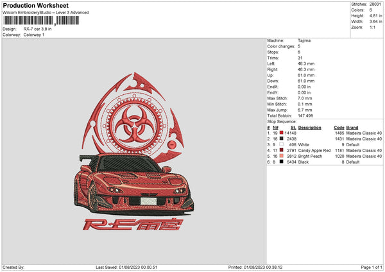Click the 'Description' column header
This screenshot has width=385, height=272.
(x=310, y=128)
